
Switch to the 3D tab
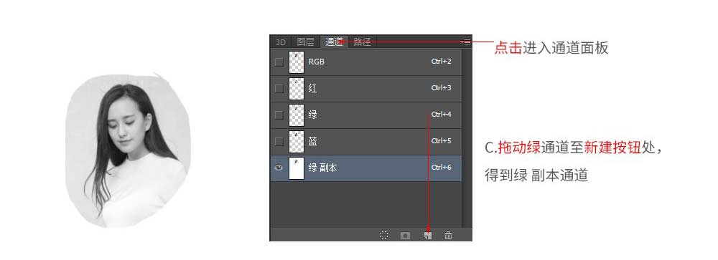[x=281, y=42]
